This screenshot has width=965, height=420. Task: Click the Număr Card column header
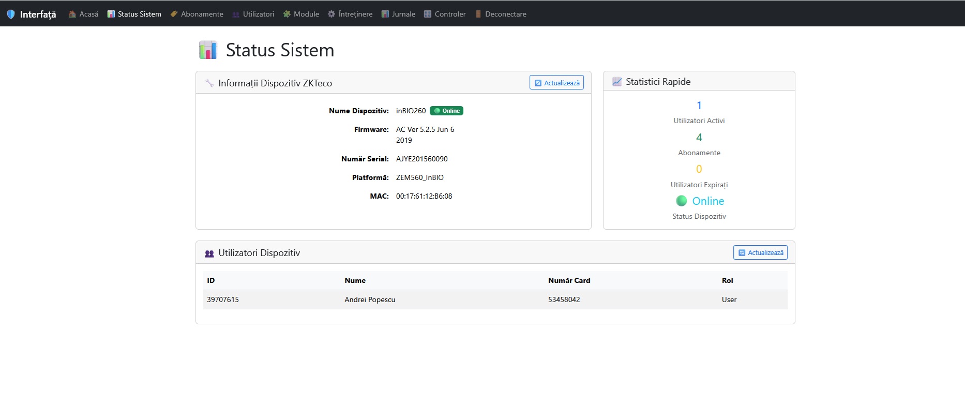pyautogui.click(x=569, y=280)
